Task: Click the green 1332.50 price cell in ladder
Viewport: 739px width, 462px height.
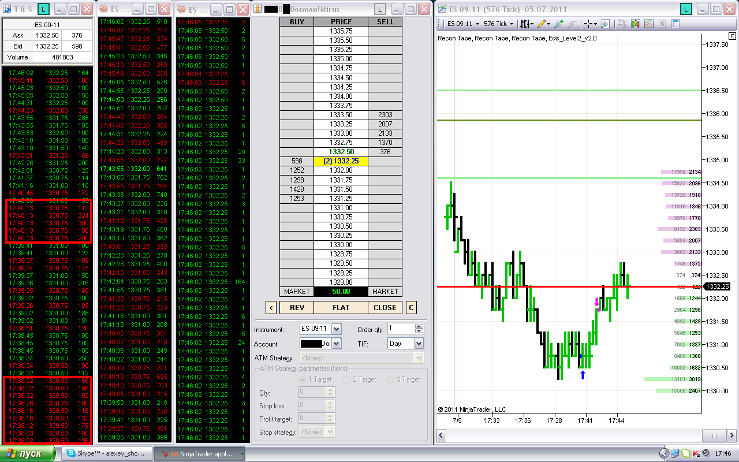Action: 341,152
